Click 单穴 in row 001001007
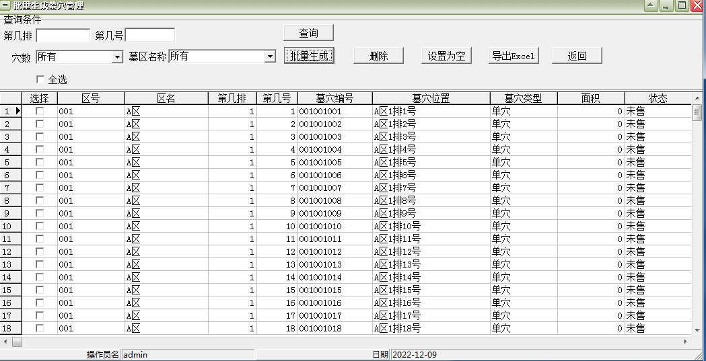Screen dimensions: 706x361 (x=524, y=188)
